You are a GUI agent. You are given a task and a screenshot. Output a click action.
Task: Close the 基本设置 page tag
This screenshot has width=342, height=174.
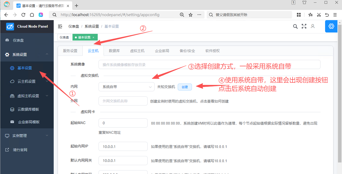[93, 37]
